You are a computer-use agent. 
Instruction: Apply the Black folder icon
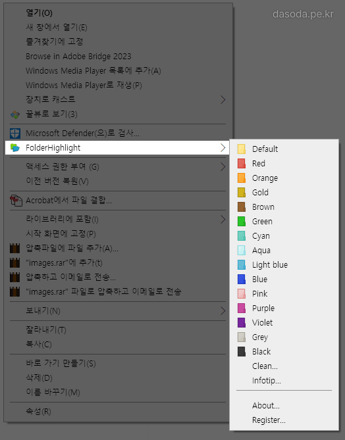242,352
